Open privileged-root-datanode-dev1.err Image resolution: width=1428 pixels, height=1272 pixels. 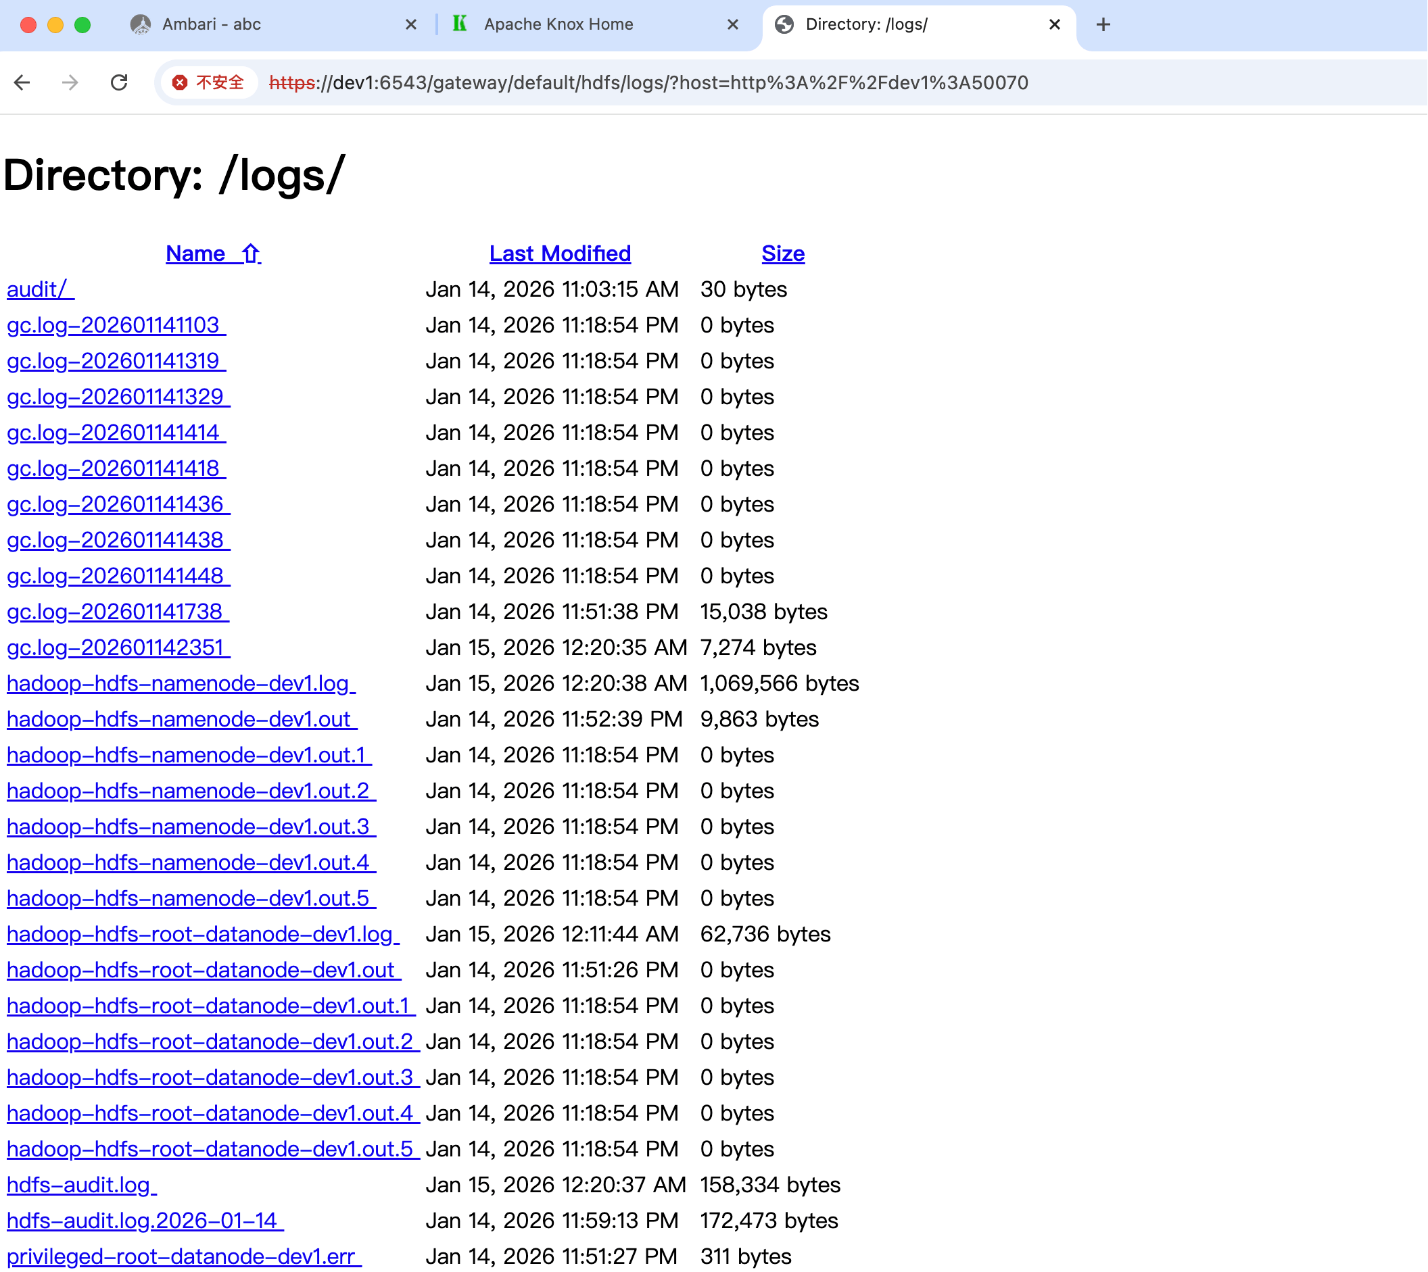(x=182, y=1256)
